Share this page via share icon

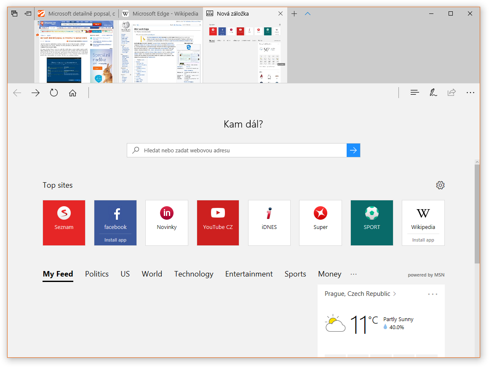(452, 93)
